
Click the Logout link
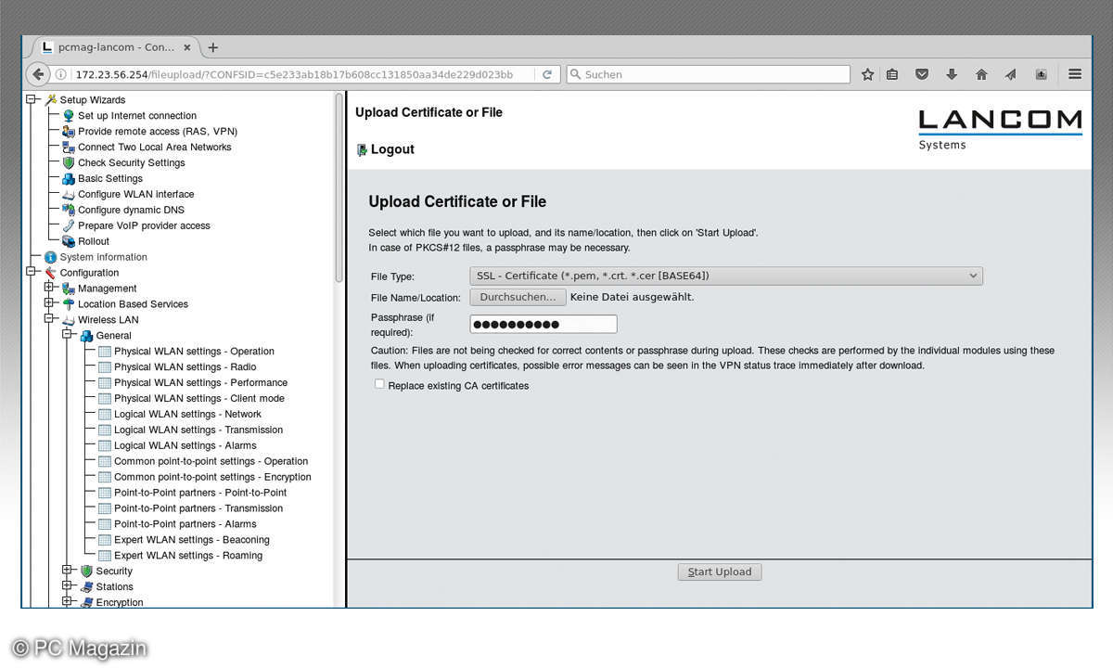coord(392,149)
